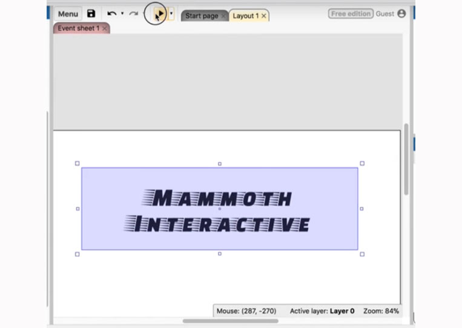Open the Guest account menu
This screenshot has width=462, height=328.
384,13
